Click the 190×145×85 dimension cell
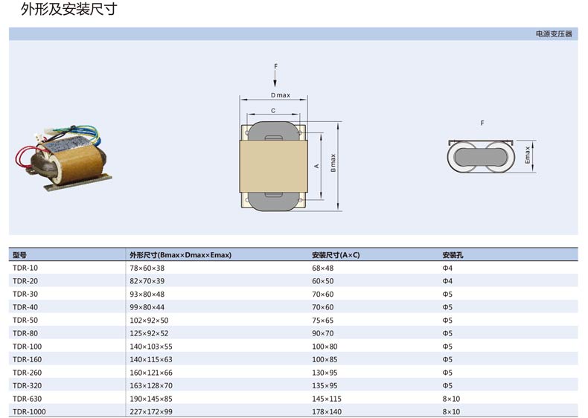The image size is (588, 418). click(151, 399)
